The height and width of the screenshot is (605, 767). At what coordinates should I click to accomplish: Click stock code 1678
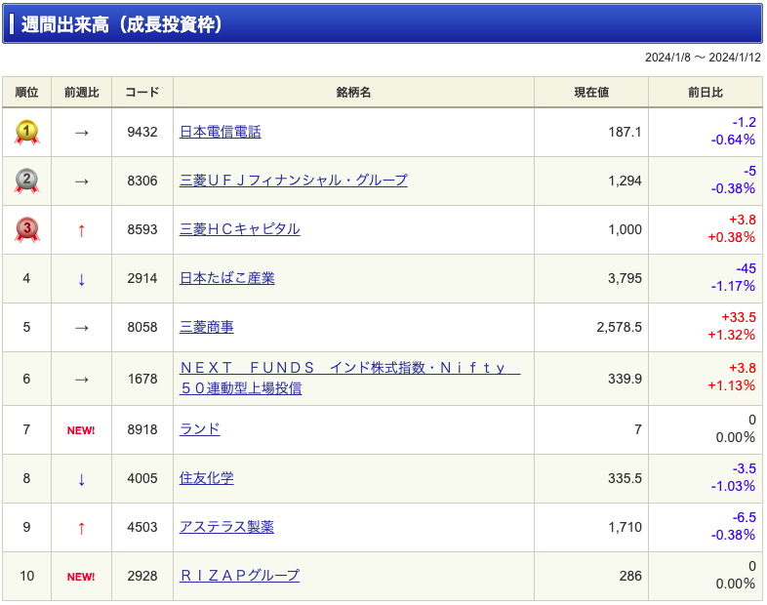pos(142,379)
